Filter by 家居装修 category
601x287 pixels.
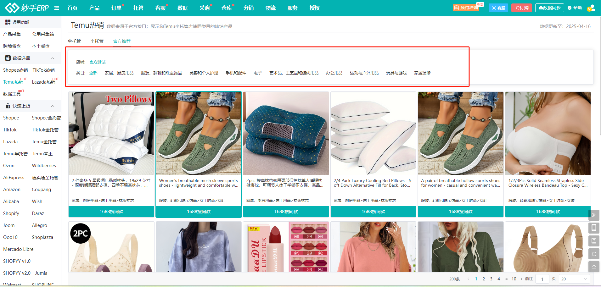point(422,73)
